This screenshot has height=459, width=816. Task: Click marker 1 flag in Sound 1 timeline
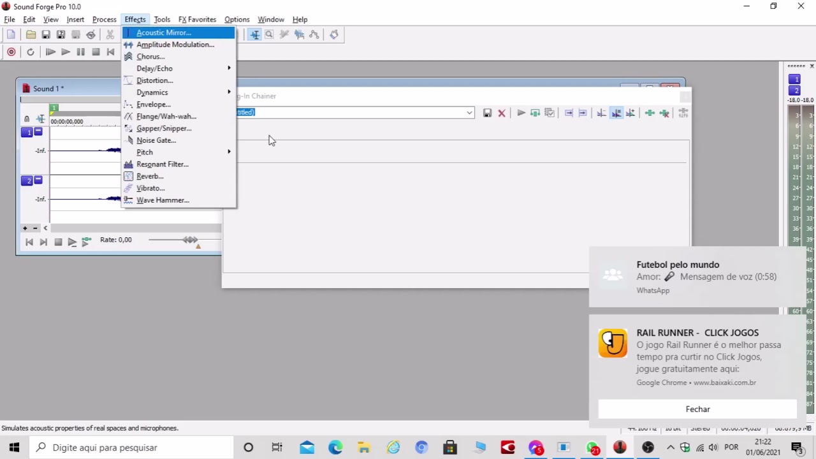[x=54, y=108]
